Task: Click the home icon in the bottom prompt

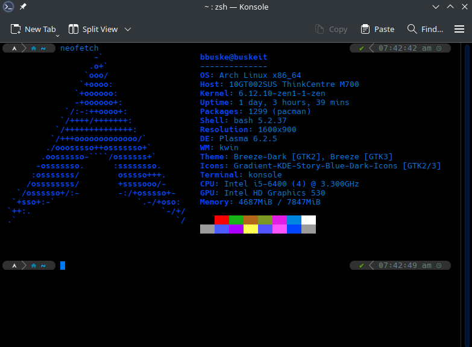Action: point(34,265)
